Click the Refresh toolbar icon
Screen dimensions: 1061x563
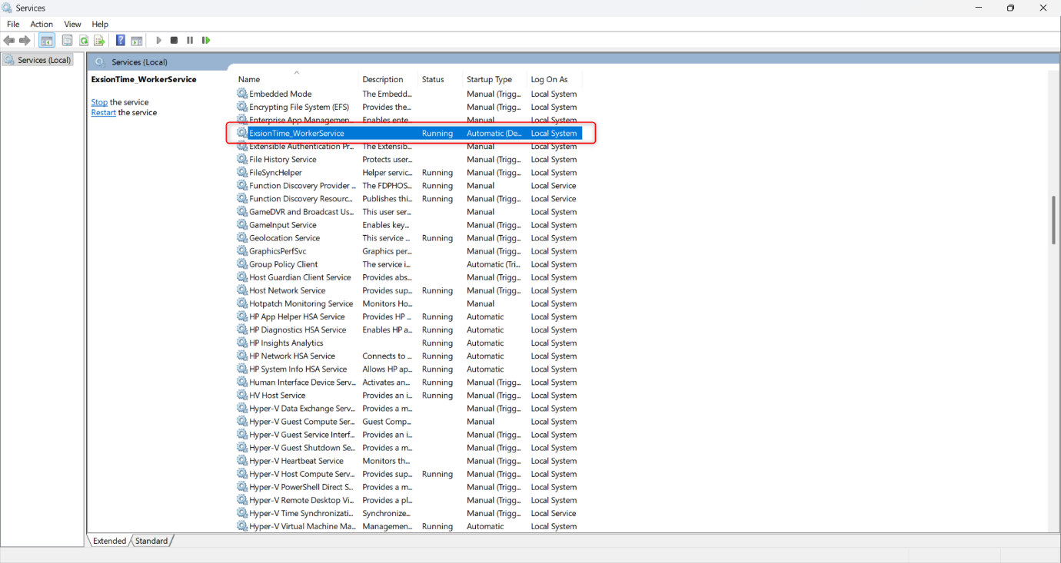(x=84, y=40)
